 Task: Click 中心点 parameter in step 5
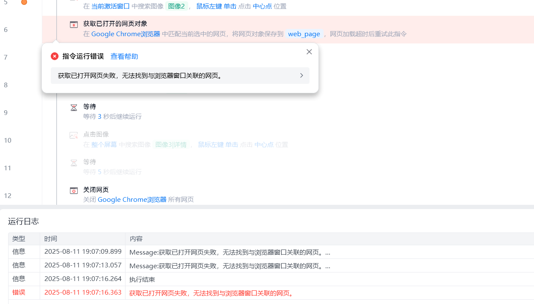click(x=262, y=6)
